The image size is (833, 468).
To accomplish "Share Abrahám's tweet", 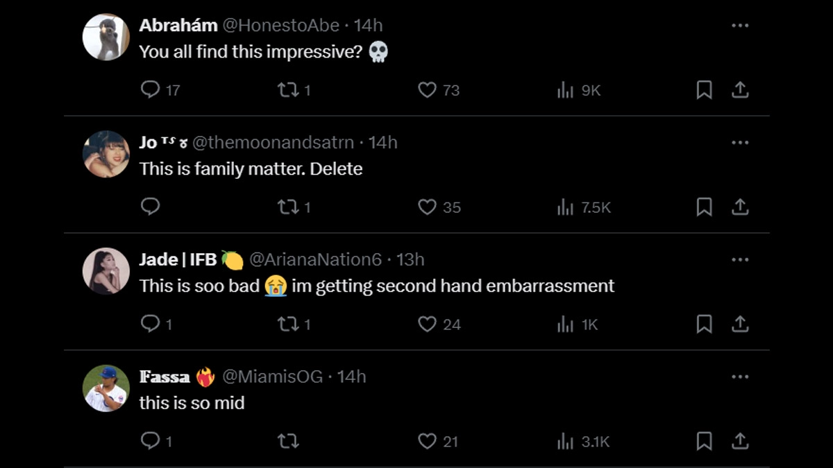I will 740,89.
